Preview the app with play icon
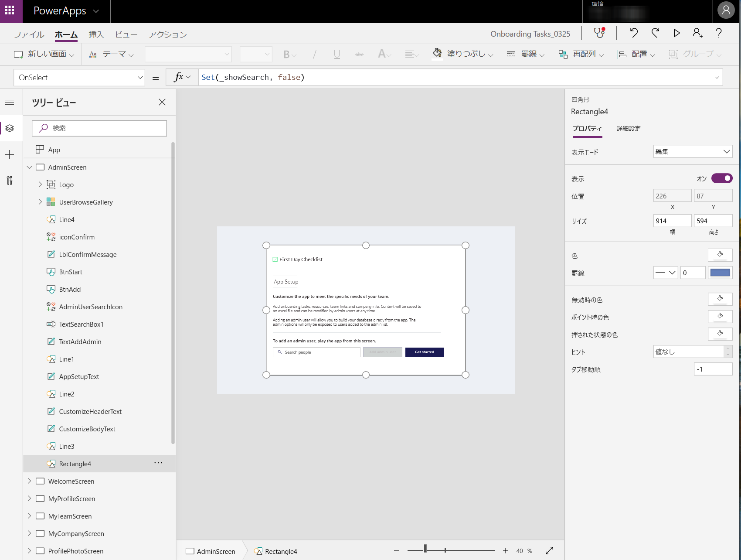The height and width of the screenshot is (560, 741). (676, 33)
